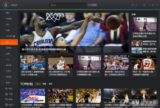Click the 花絮 section heading
This screenshot has width=160, height=108.
[x=134, y=15]
